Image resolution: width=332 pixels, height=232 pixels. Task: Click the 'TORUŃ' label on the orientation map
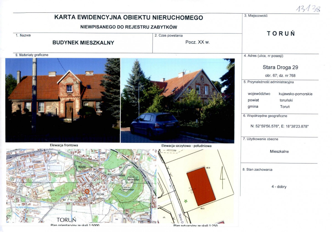tap(66, 220)
